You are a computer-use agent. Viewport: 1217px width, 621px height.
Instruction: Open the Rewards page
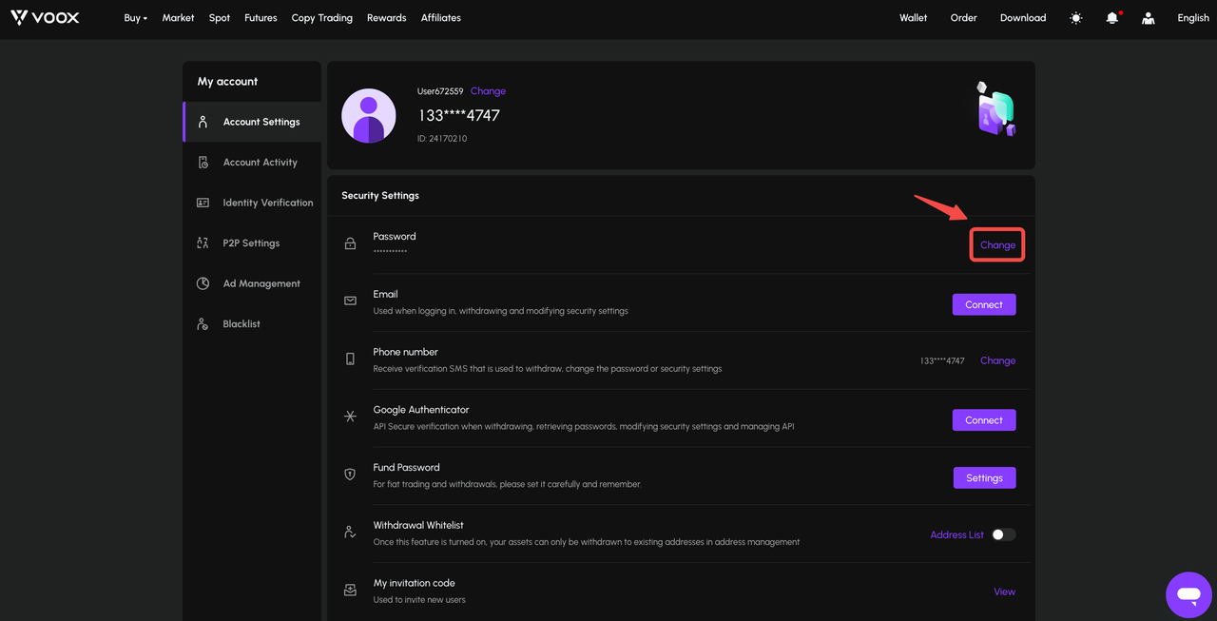tap(386, 18)
